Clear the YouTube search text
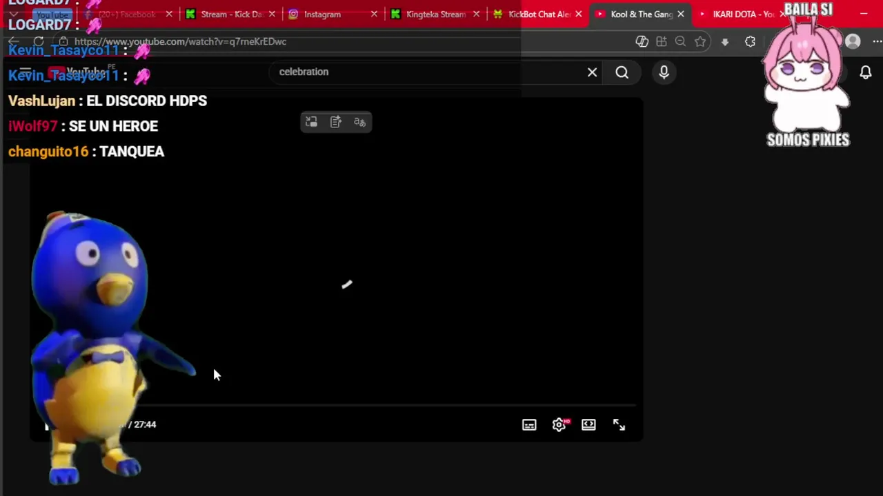The image size is (883, 496). [x=592, y=72]
